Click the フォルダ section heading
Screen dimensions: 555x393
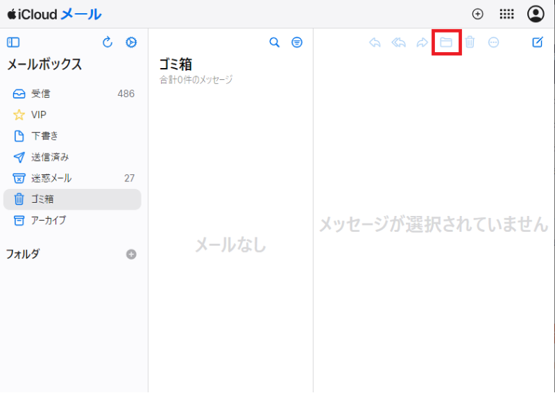(23, 254)
